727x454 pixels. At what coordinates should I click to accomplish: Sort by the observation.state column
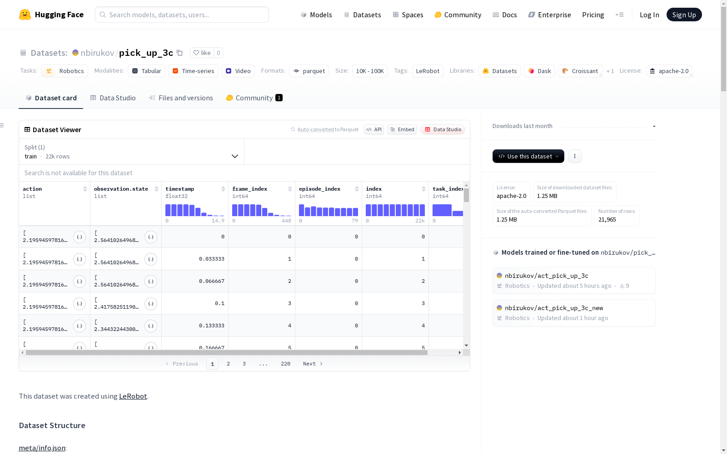pyautogui.click(x=156, y=189)
